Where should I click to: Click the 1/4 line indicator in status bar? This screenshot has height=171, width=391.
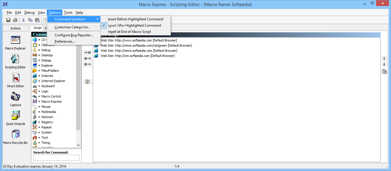click(x=177, y=166)
